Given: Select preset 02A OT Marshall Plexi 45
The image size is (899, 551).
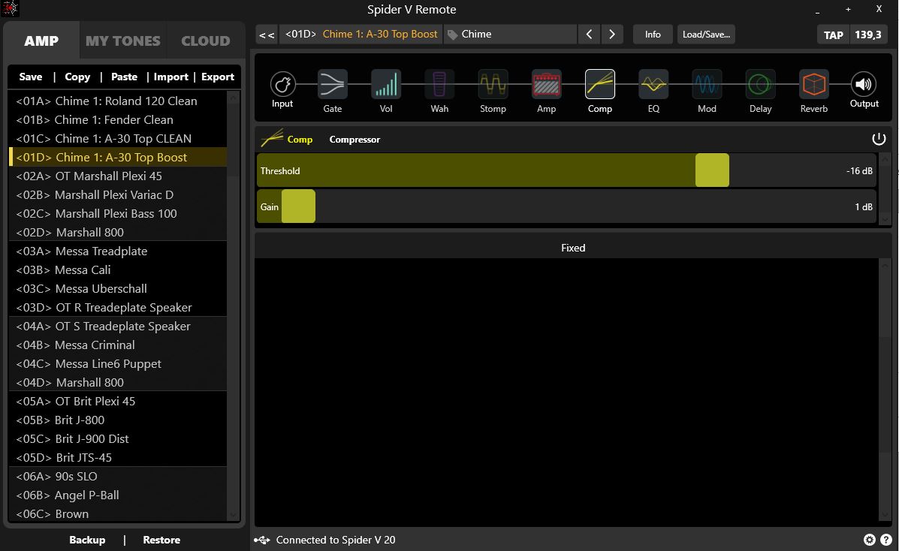Looking at the screenshot, I should [117, 176].
